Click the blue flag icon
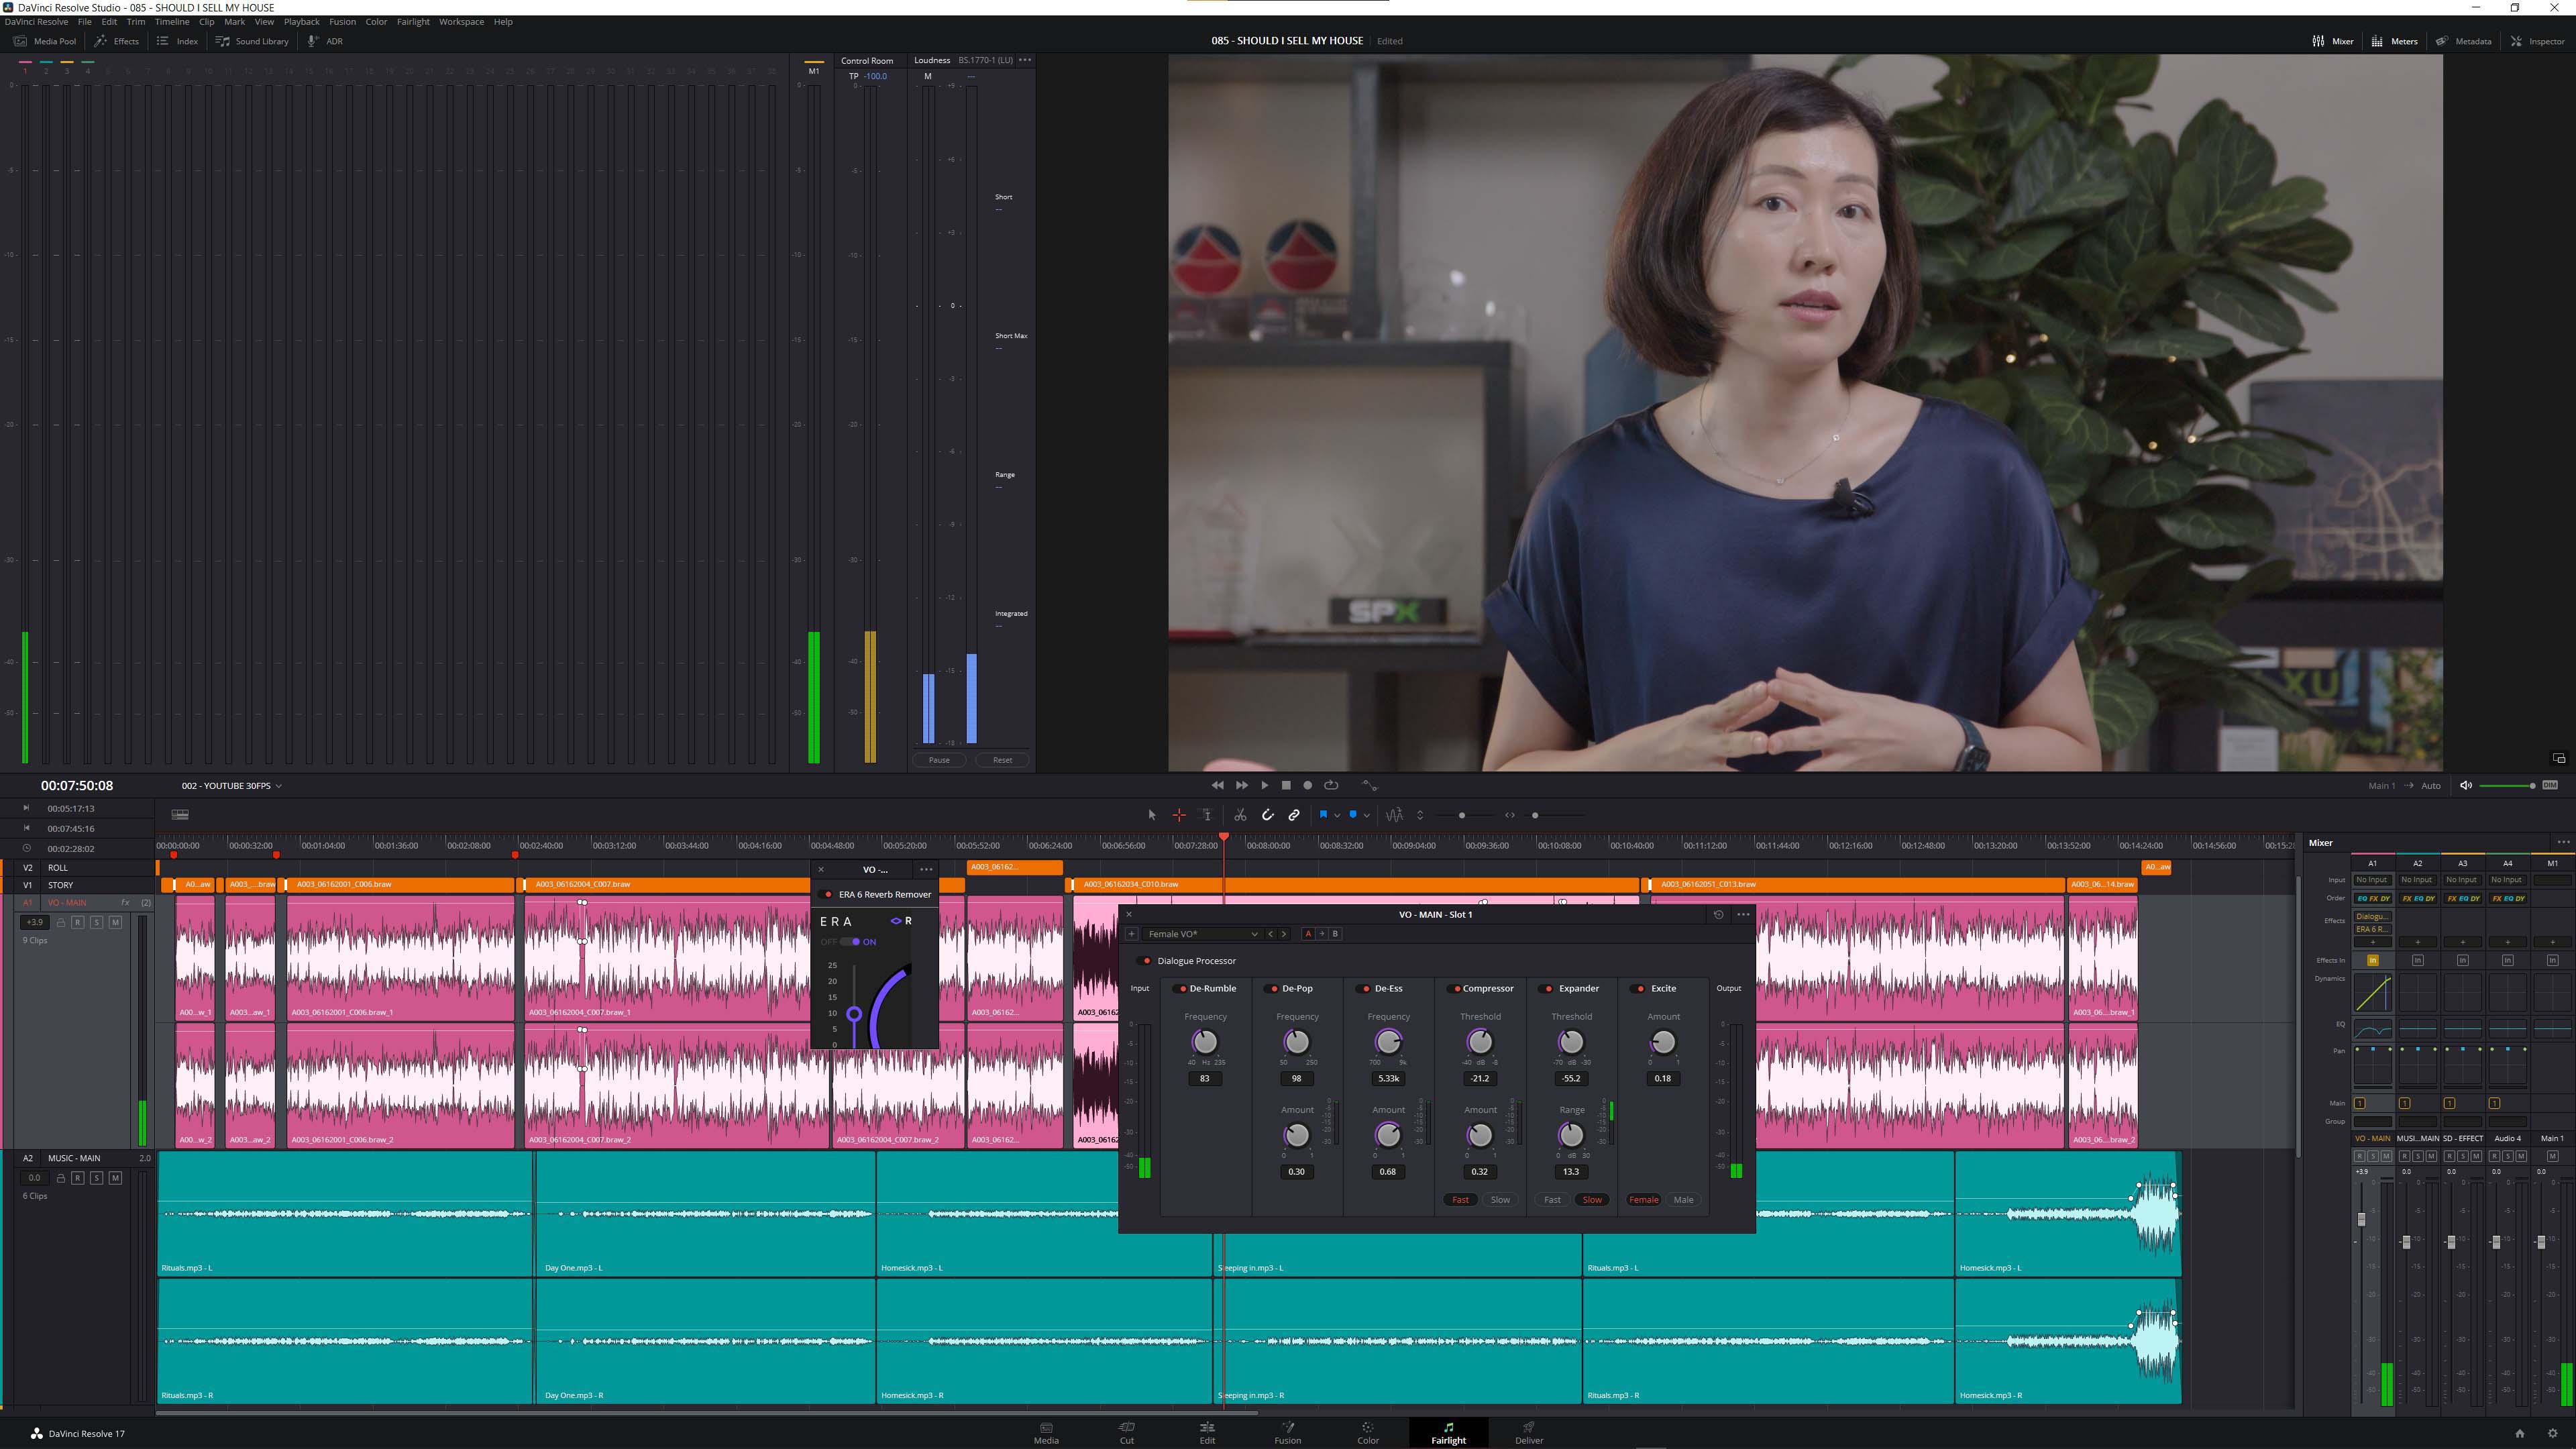This screenshot has height=1449, width=2576. click(x=1323, y=815)
